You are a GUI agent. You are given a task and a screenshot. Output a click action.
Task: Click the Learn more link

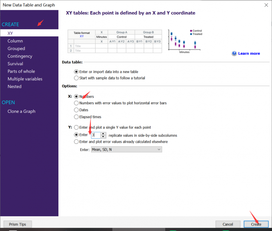click(x=249, y=54)
